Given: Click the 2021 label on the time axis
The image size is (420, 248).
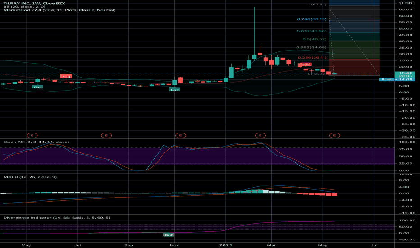Looking at the screenshot, I should tap(225, 245).
